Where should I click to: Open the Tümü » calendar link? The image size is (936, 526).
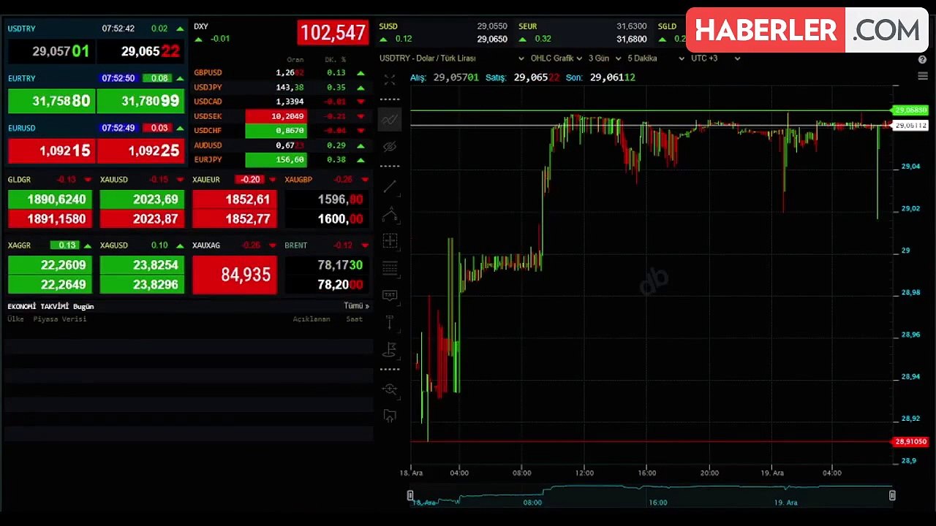point(356,306)
